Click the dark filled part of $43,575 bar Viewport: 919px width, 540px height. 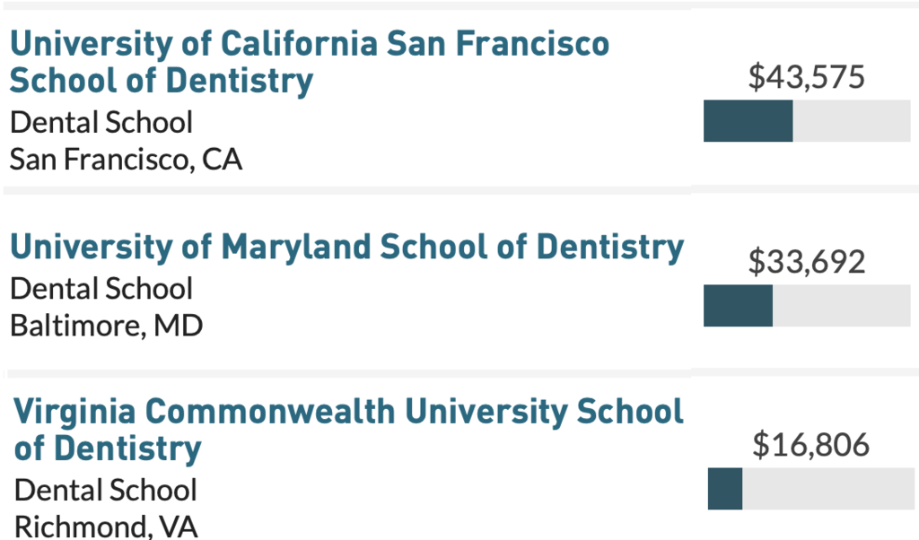pos(748,121)
